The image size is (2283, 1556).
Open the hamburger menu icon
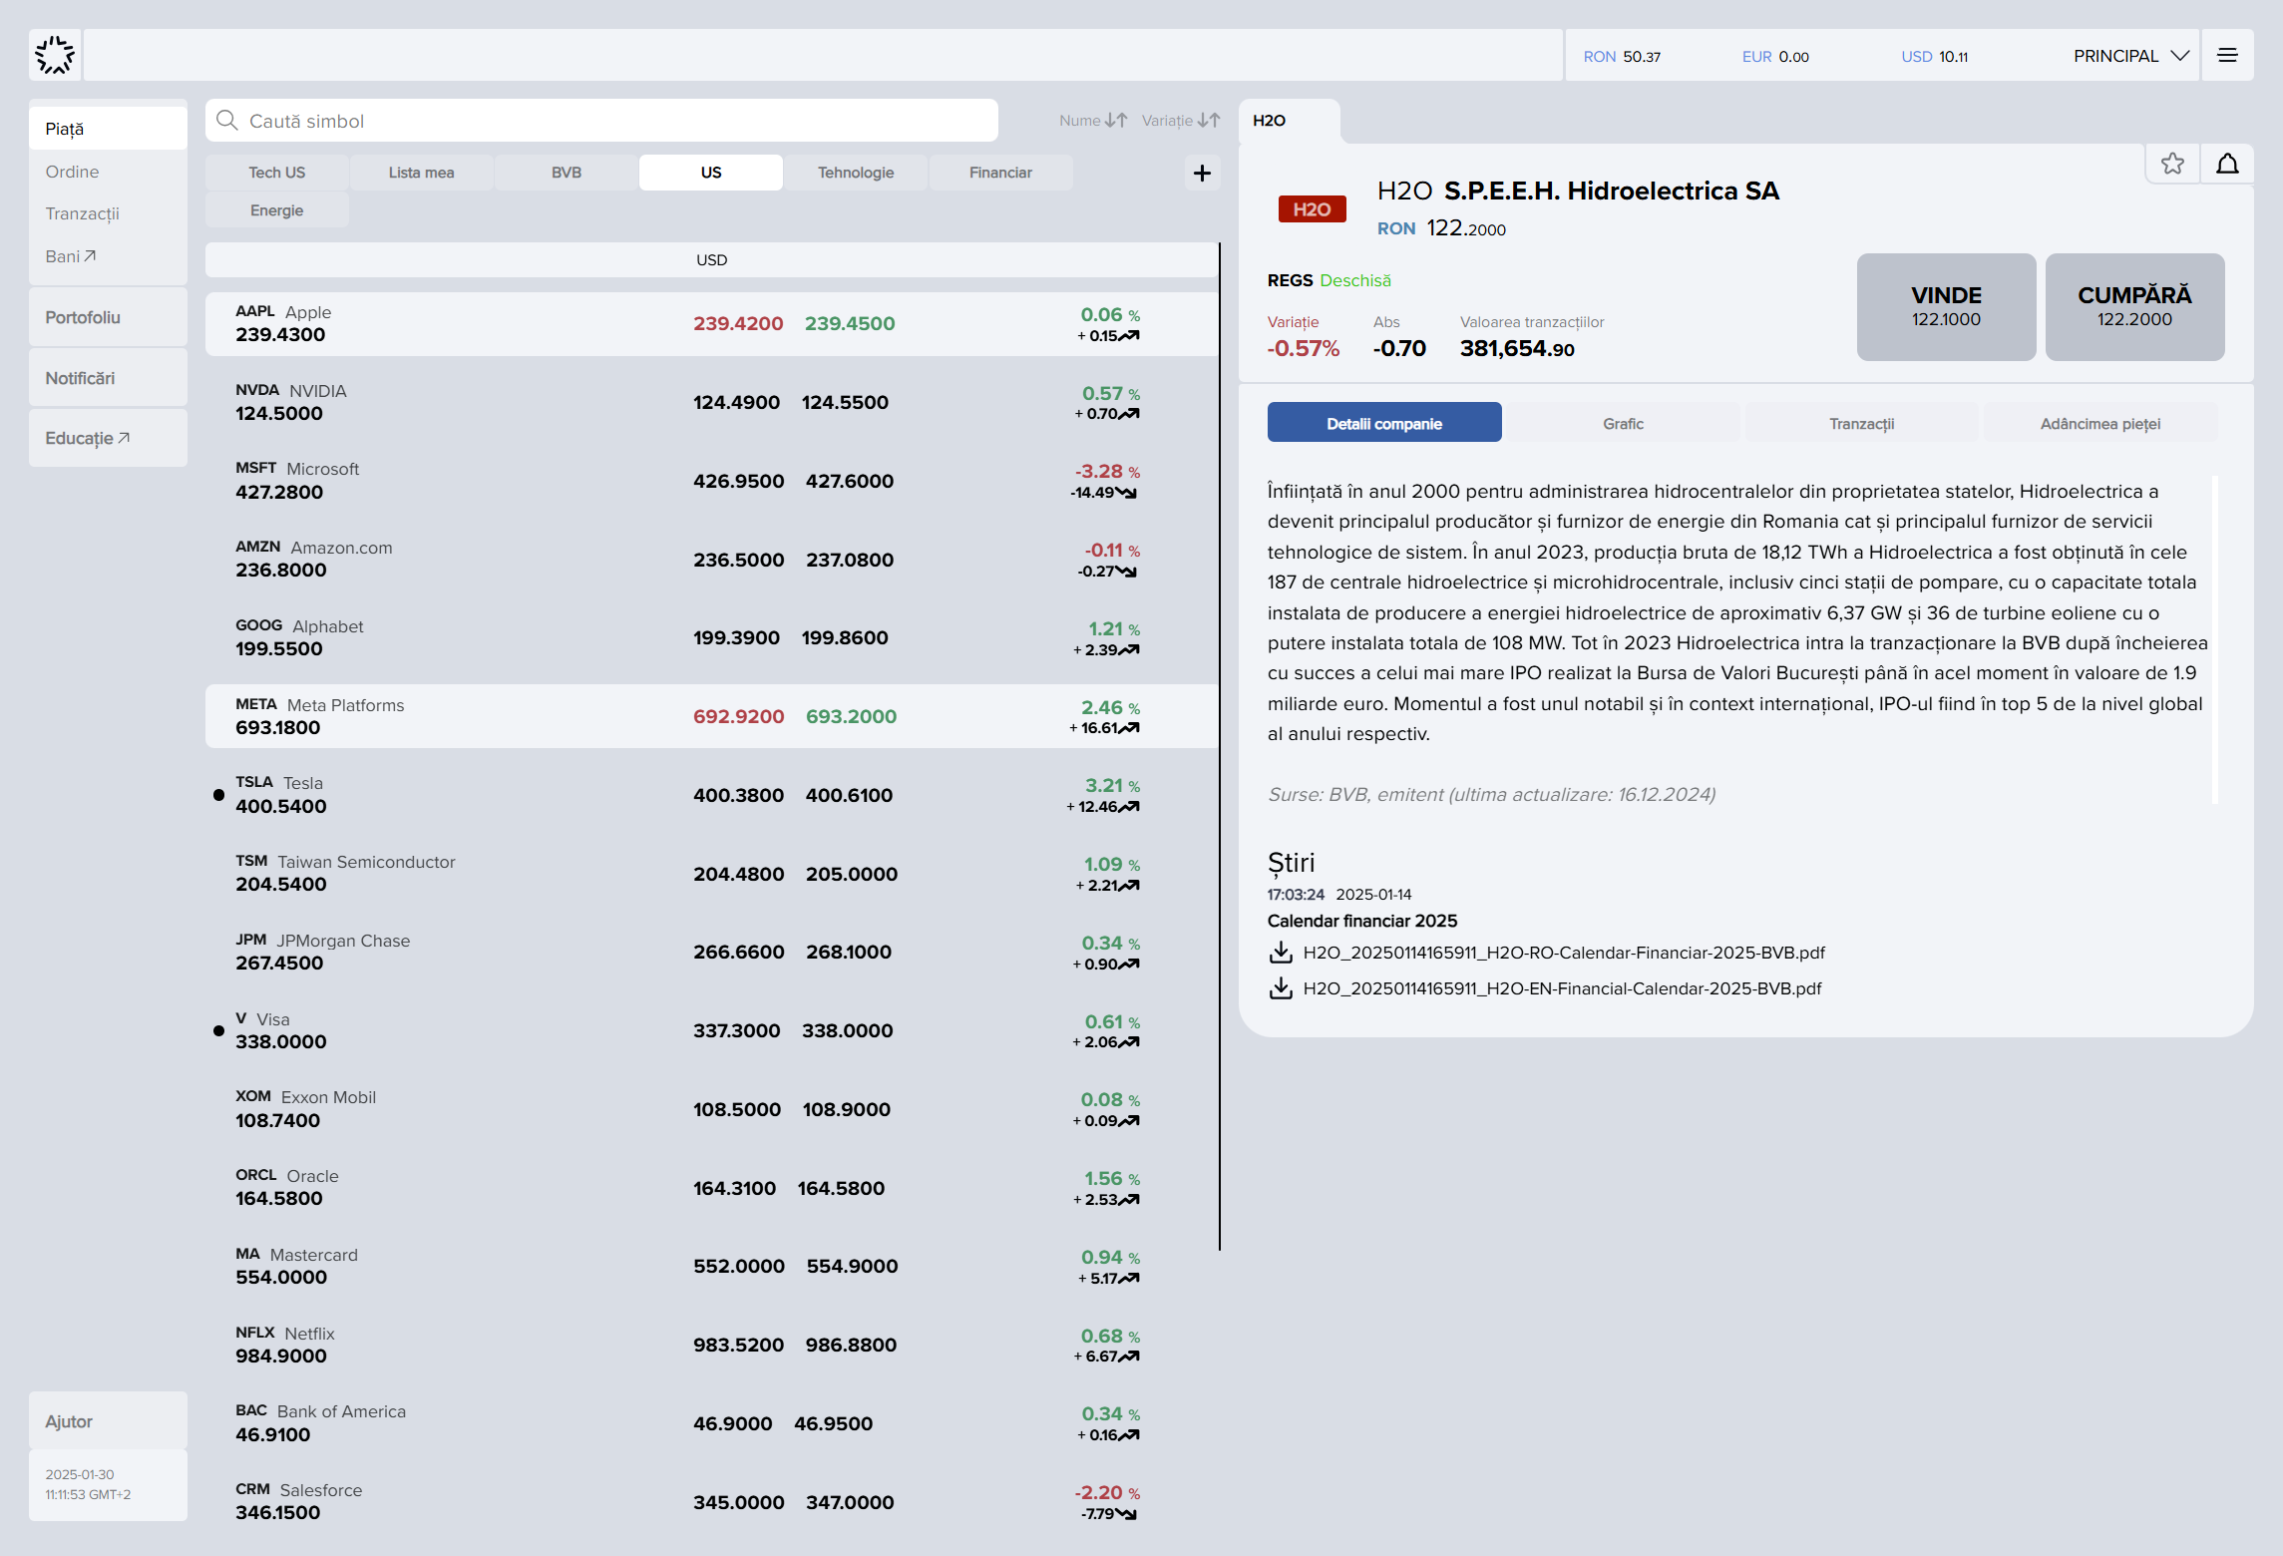point(2227,56)
